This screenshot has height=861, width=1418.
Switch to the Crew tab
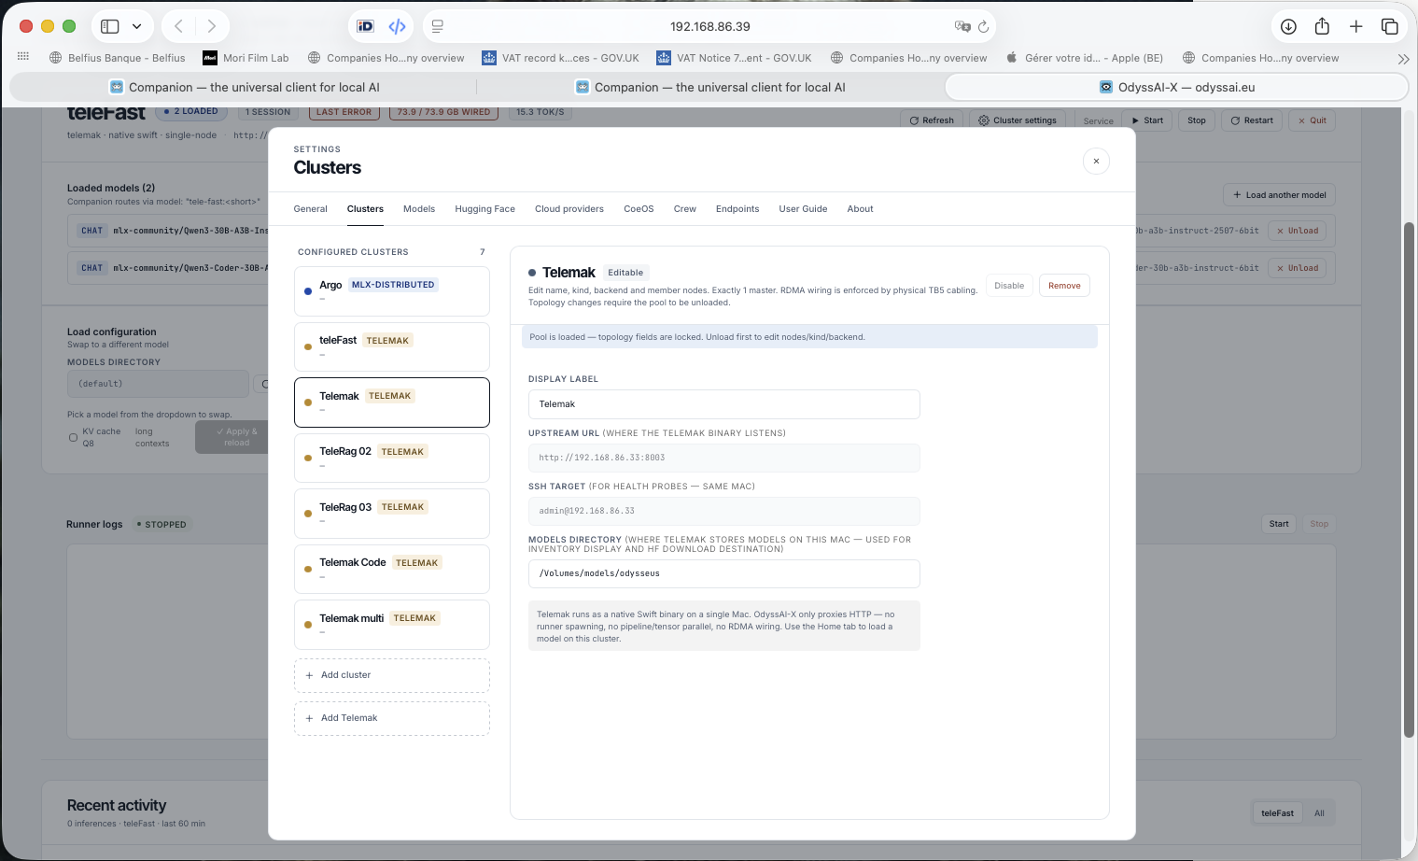coord(685,209)
